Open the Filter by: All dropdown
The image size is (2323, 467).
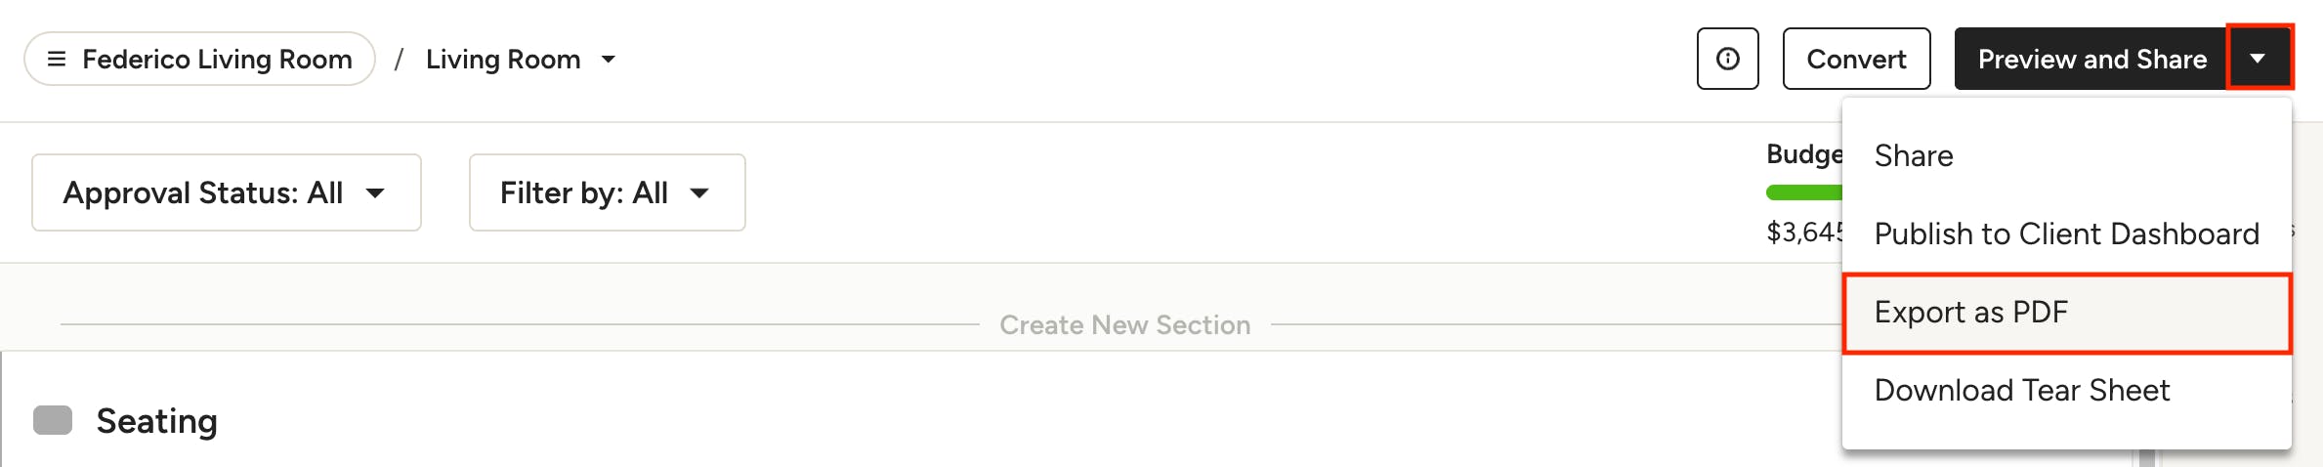(607, 192)
